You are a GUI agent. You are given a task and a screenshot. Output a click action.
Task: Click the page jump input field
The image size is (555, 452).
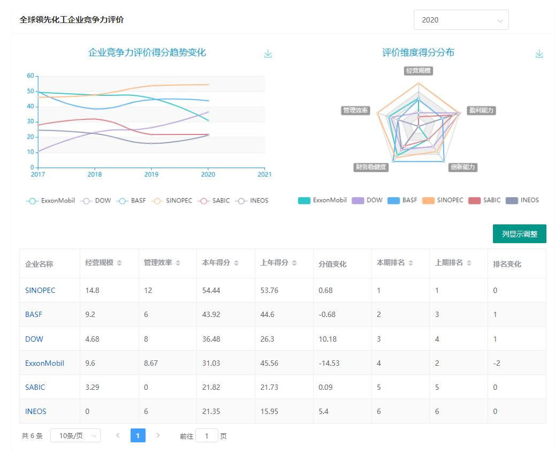click(207, 435)
